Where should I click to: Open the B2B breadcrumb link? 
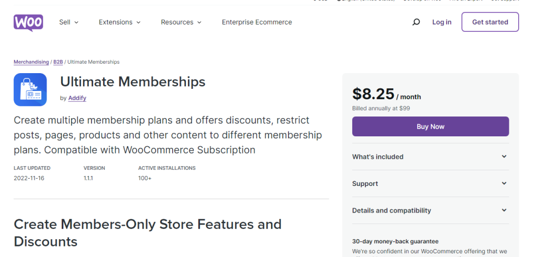pos(58,62)
